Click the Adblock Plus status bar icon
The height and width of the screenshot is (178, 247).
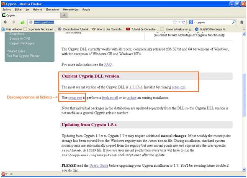click(x=3, y=174)
